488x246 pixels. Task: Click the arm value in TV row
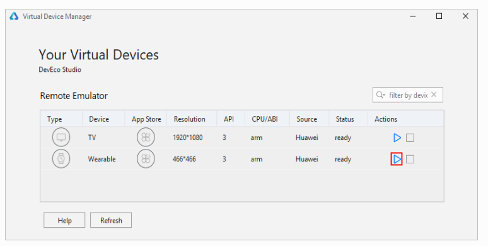tap(257, 138)
